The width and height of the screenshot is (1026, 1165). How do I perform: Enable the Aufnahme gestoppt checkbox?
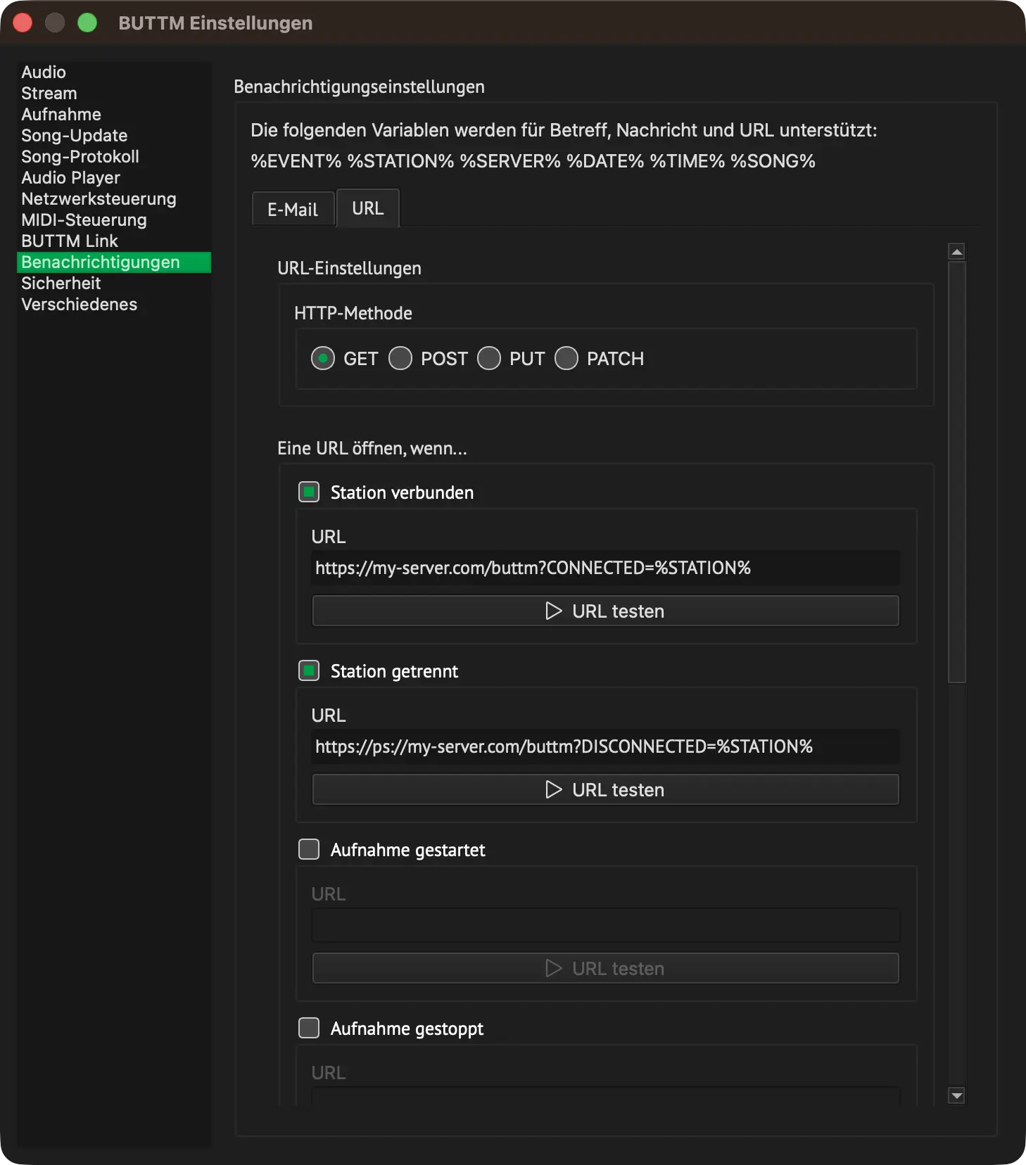[x=309, y=1028]
